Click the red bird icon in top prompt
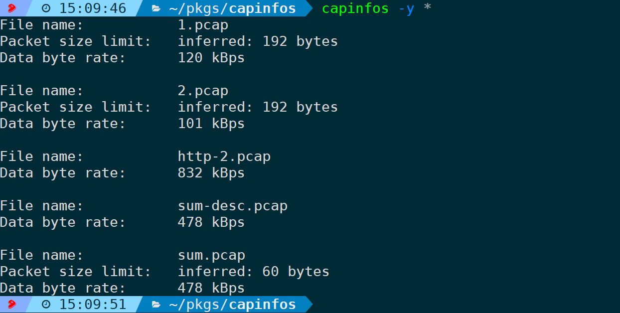The width and height of the screenshot is (620, 313). coord(12,8)
